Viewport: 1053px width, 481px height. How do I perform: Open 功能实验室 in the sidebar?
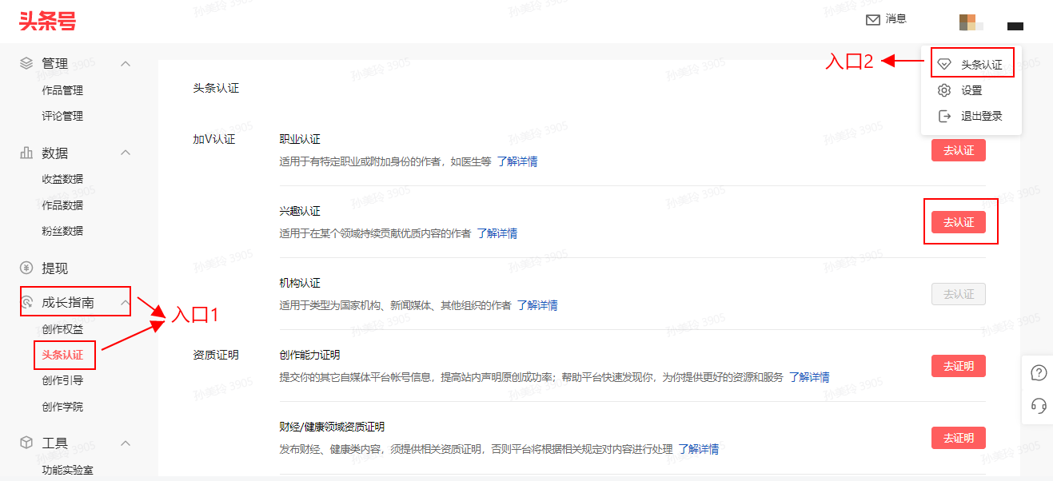tap(67, 470)
